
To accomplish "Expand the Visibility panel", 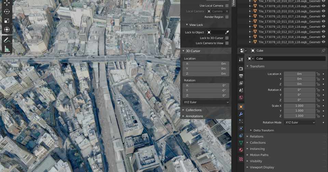I will pos(247,161).
